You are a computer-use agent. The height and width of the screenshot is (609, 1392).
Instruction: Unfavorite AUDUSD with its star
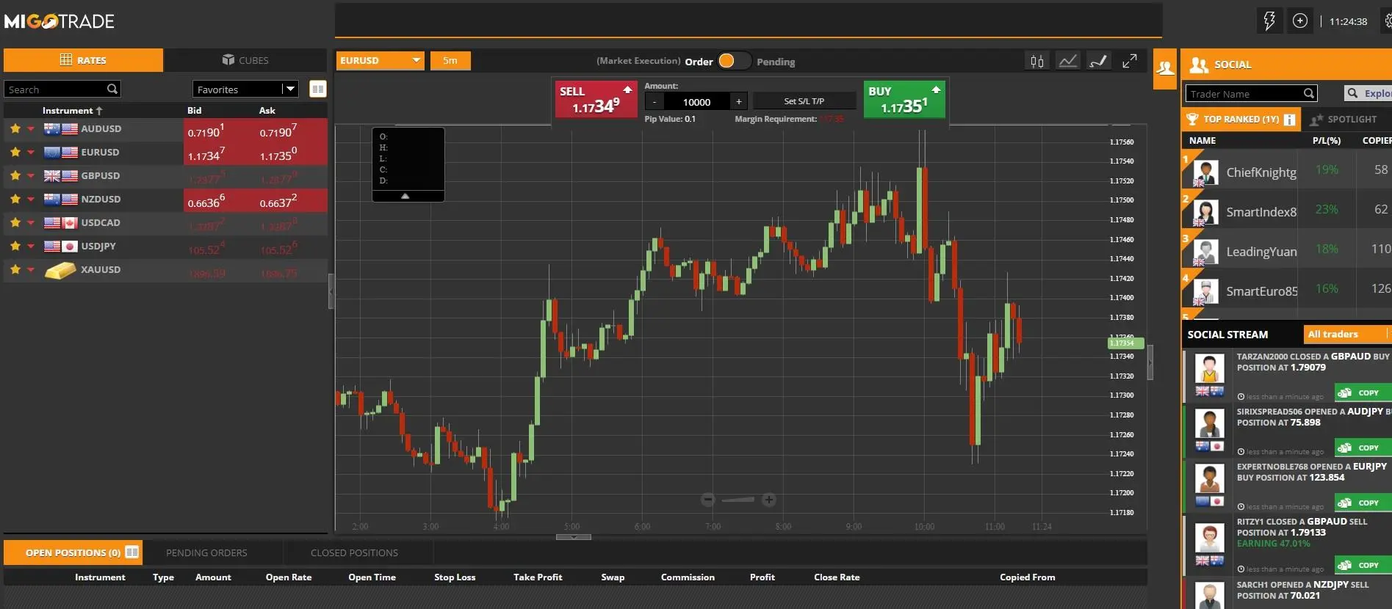[x=15, y=128]
